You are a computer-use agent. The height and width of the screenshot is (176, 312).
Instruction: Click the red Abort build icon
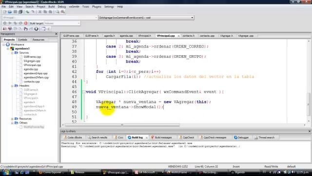click(x=26, y=23)
